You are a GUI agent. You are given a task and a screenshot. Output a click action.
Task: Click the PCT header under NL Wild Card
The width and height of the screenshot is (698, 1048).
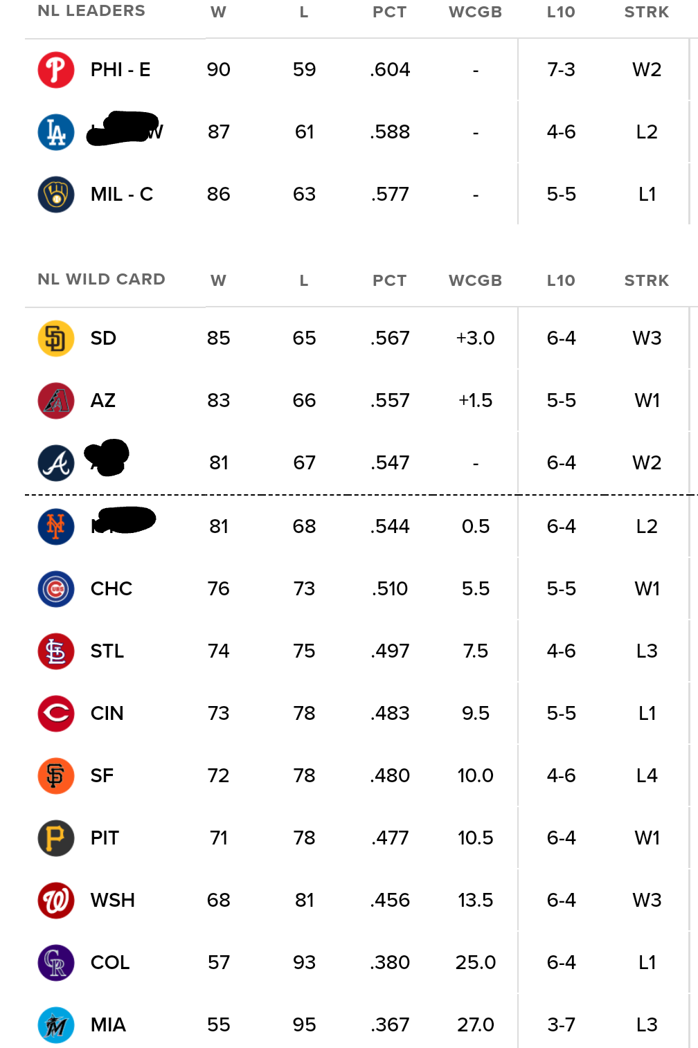(x=389, y=280)
